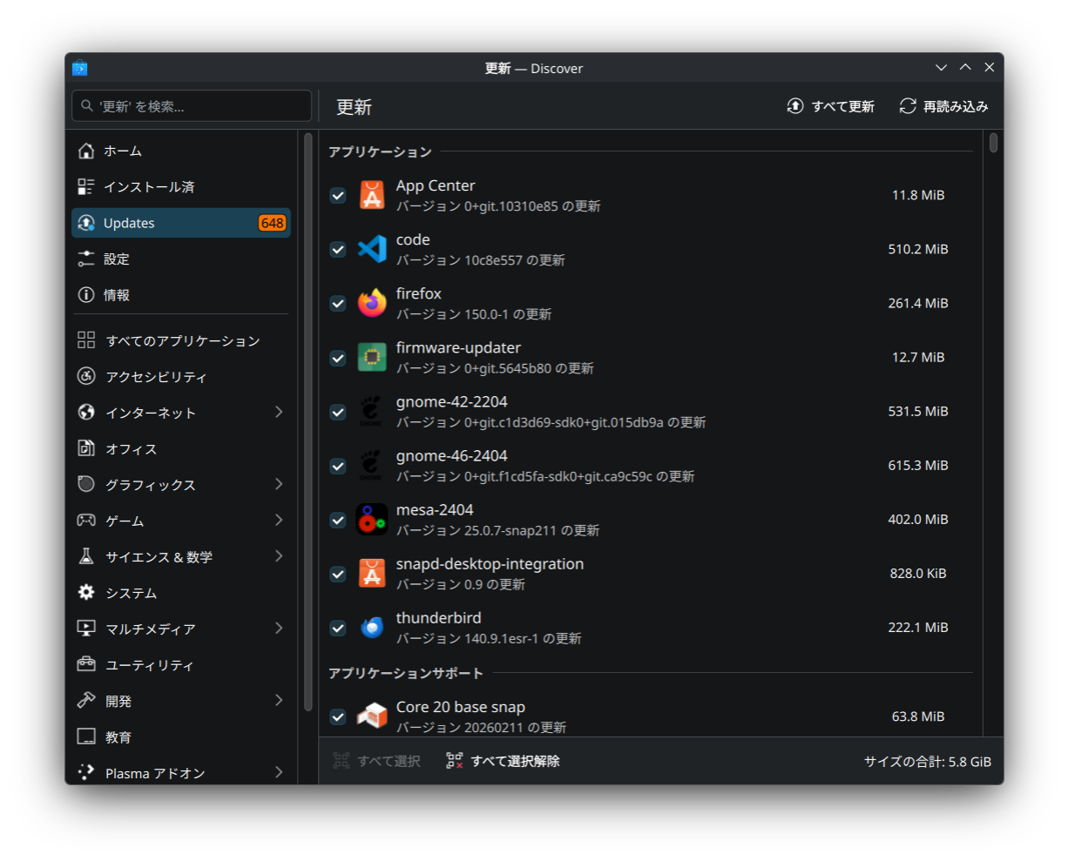Open the システム category
1068x861 pixels.
[181, 592]
